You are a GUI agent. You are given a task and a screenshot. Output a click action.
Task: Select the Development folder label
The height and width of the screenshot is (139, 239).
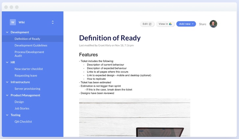point(20,32)
